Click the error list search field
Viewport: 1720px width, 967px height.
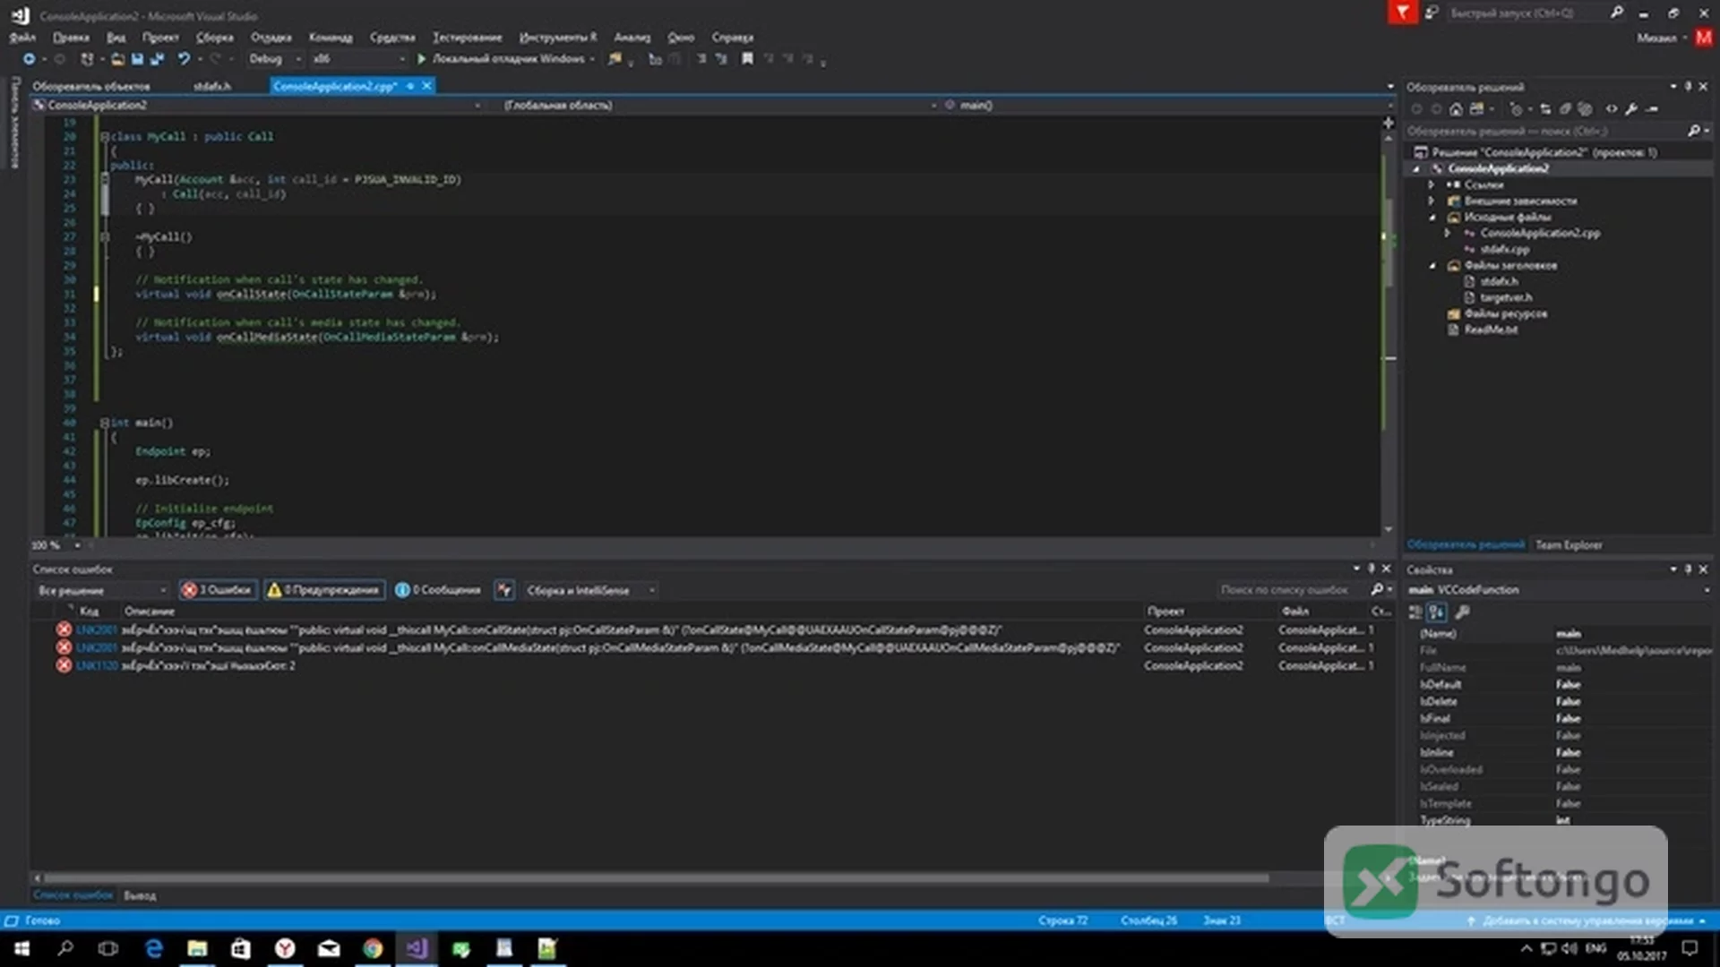coord(1291,590)
